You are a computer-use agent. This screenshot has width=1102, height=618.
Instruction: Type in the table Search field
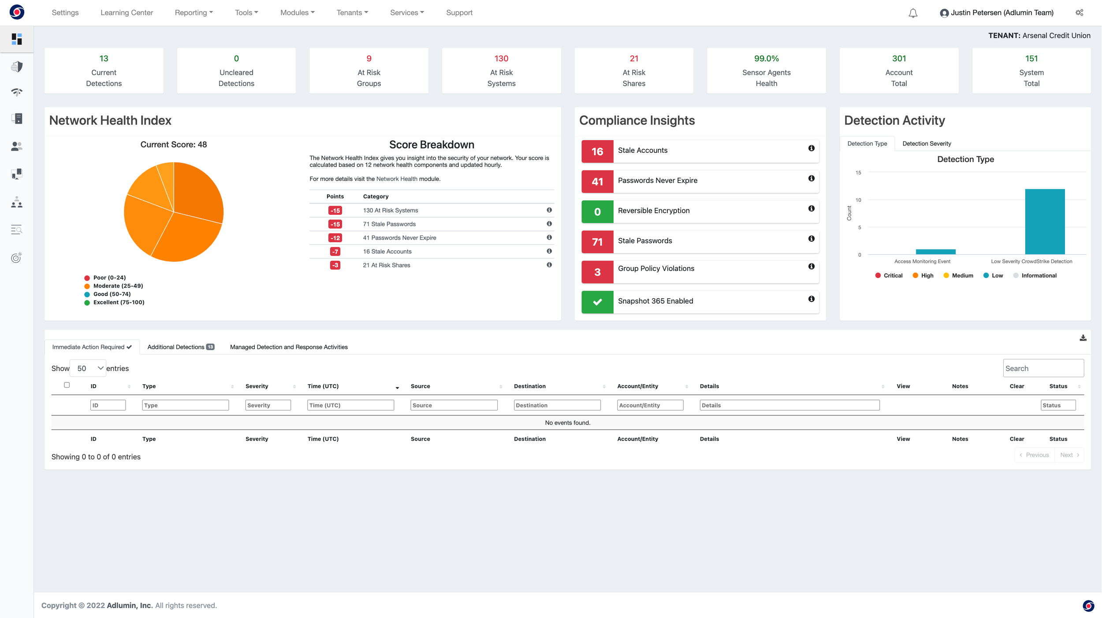tap(1043, 368)
